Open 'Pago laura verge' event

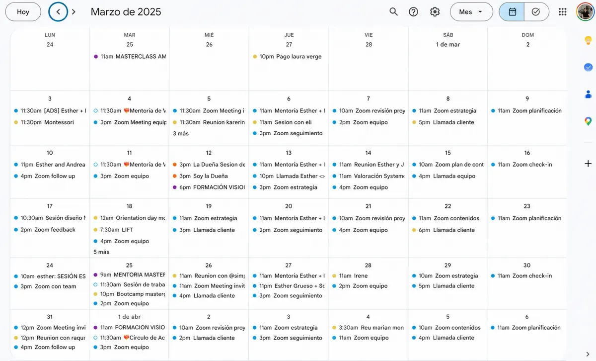(x=289, y=57)
